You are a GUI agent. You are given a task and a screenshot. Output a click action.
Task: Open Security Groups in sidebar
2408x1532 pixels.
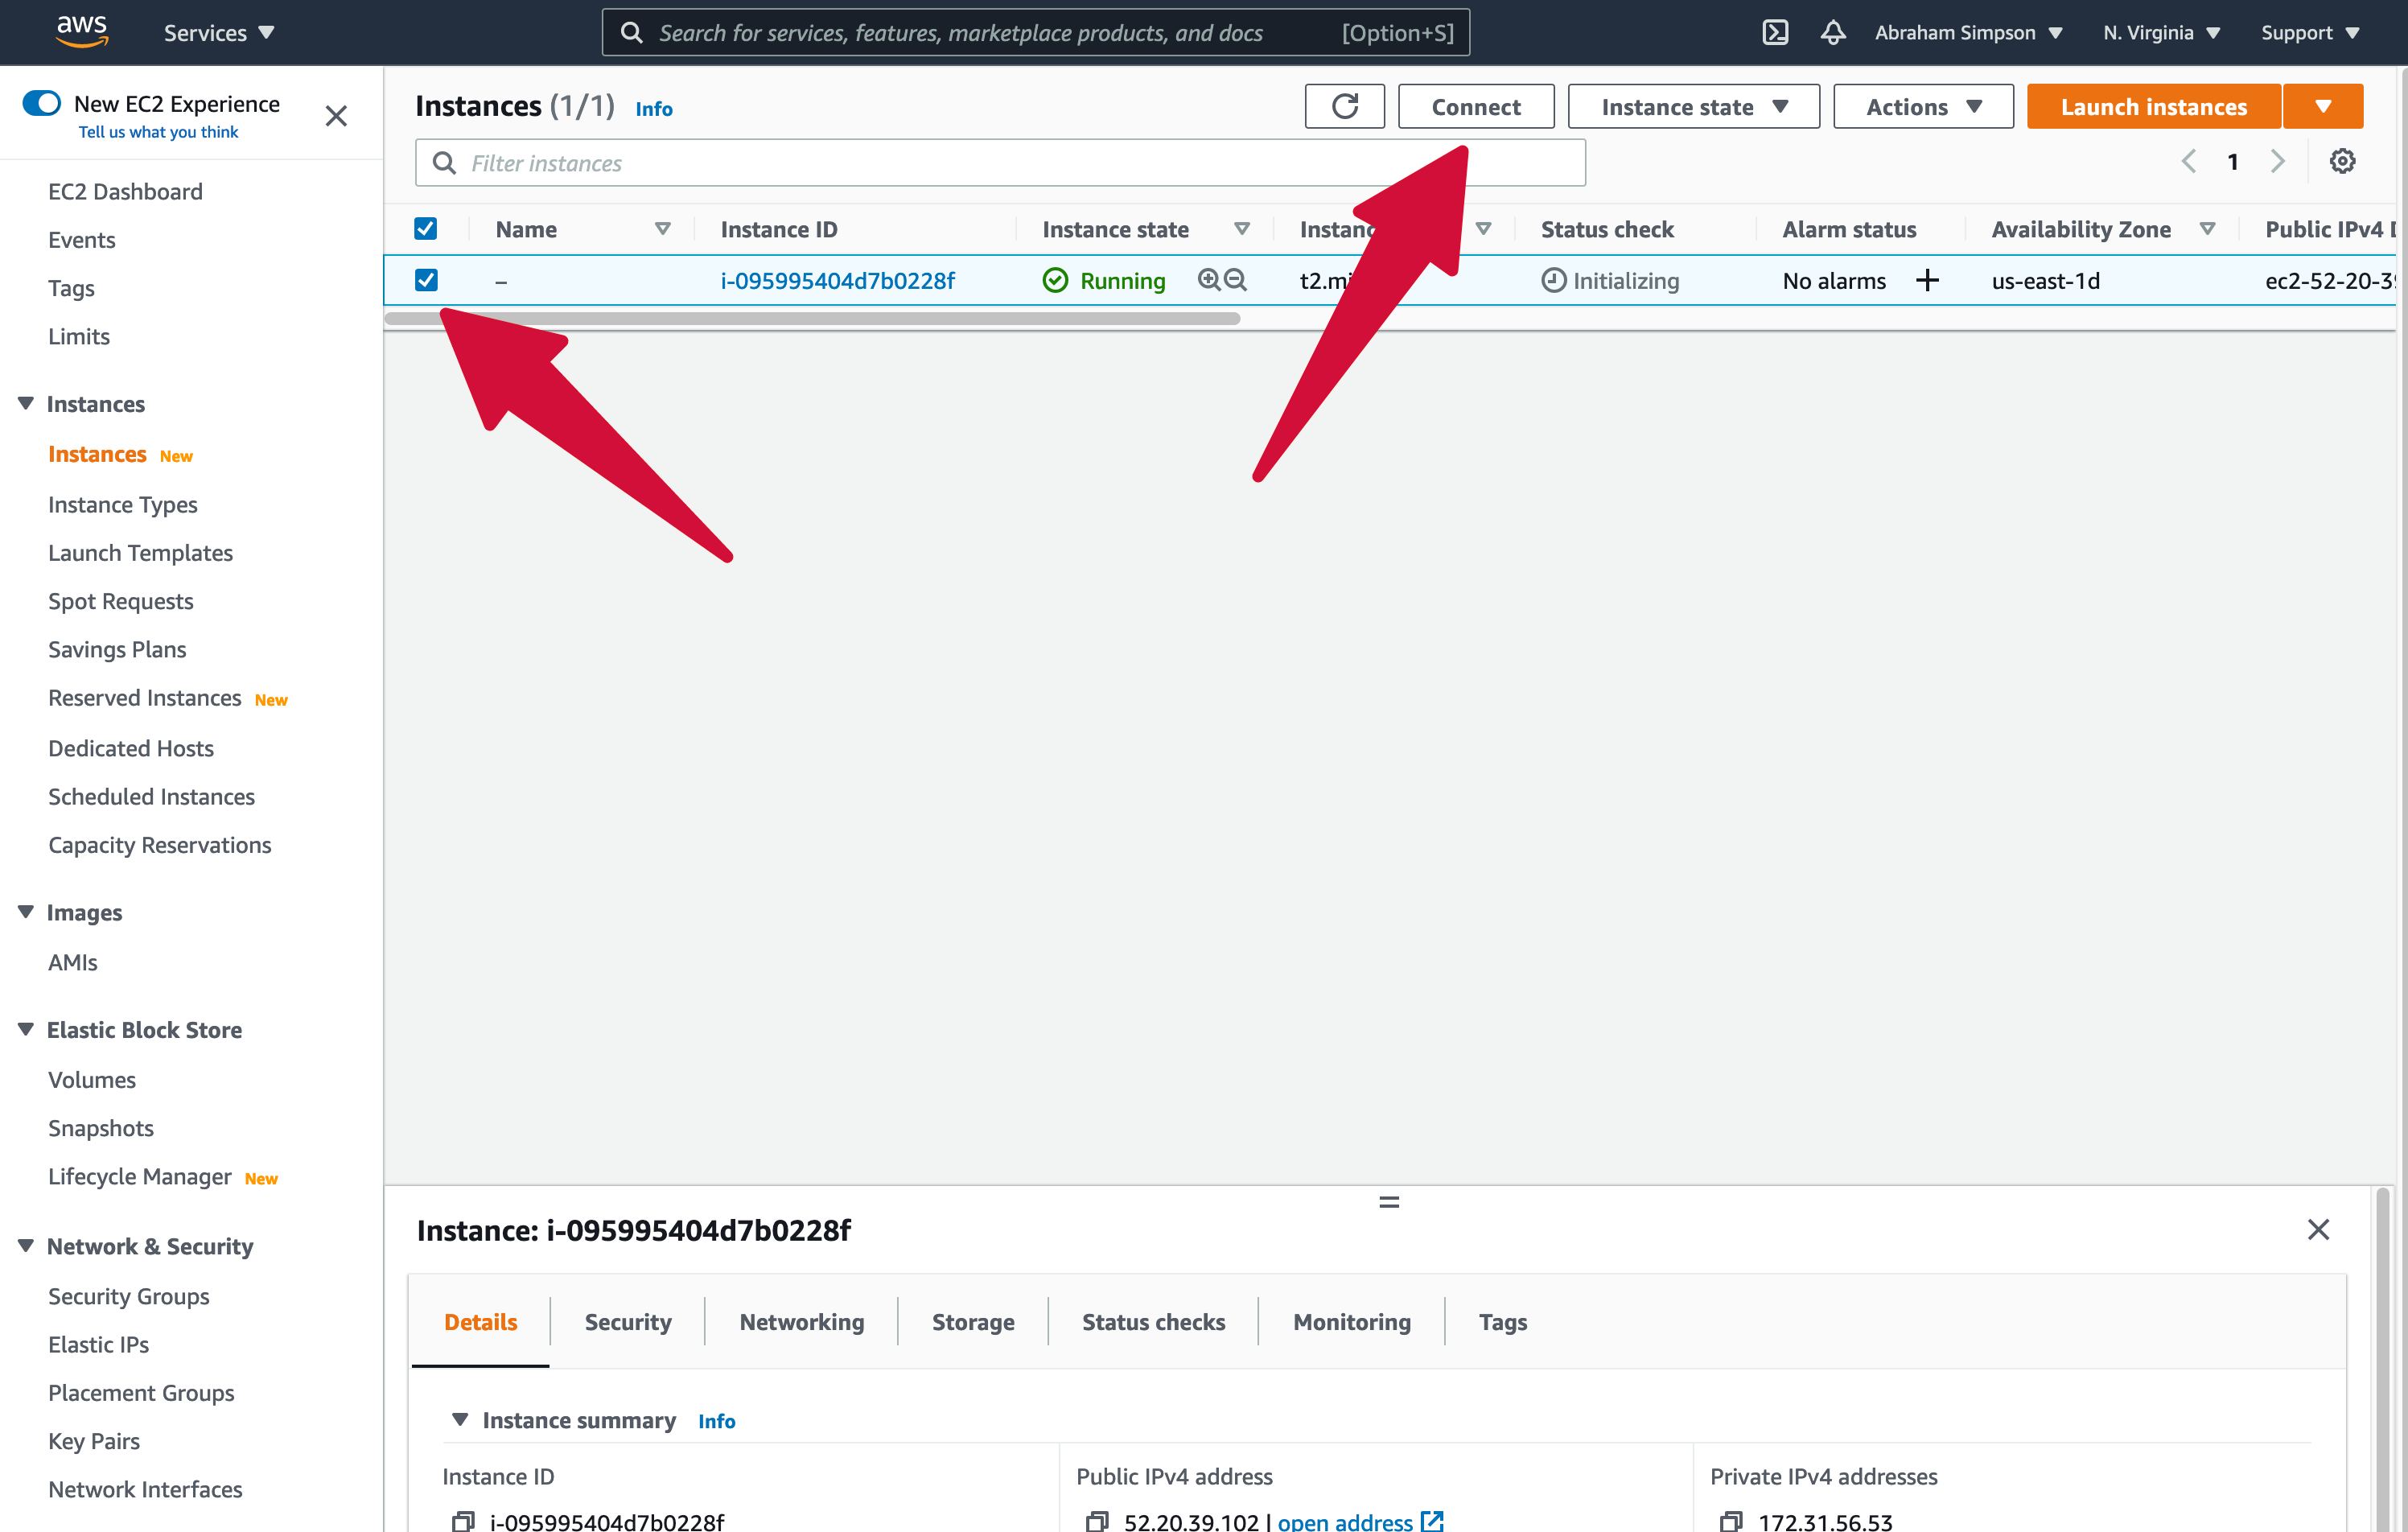click(128, 1296)
